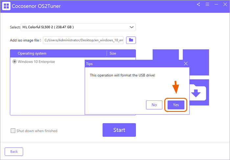The image size is (230, 160).
Task: Browse for ISO file with folder icon
Action: click(x=131, y=40)
